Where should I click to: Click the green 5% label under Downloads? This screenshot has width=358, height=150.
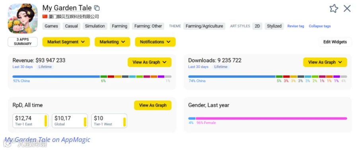[279, 81]
